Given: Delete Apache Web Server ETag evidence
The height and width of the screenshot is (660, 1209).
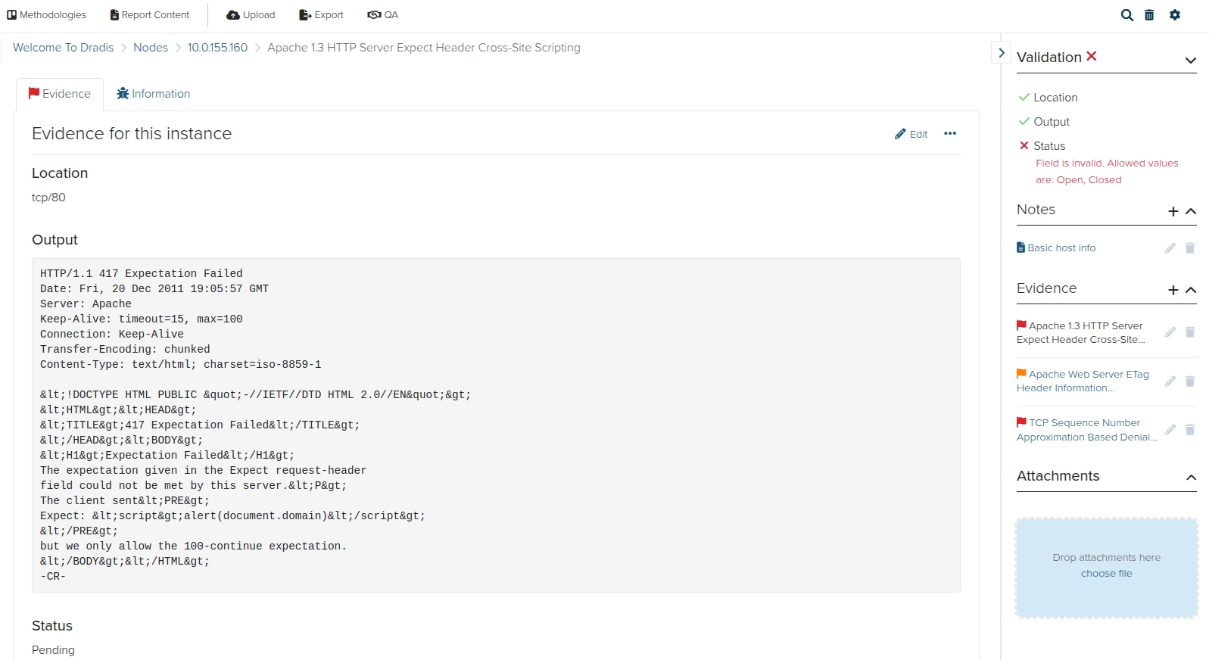Looking at the screenshot, I should pos(1190,381).
